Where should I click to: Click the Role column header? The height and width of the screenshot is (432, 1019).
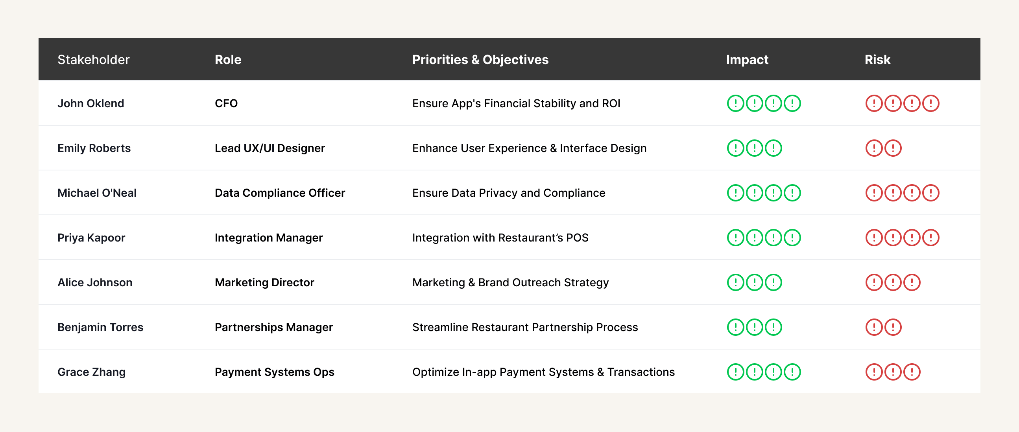[x=228, y=60]
